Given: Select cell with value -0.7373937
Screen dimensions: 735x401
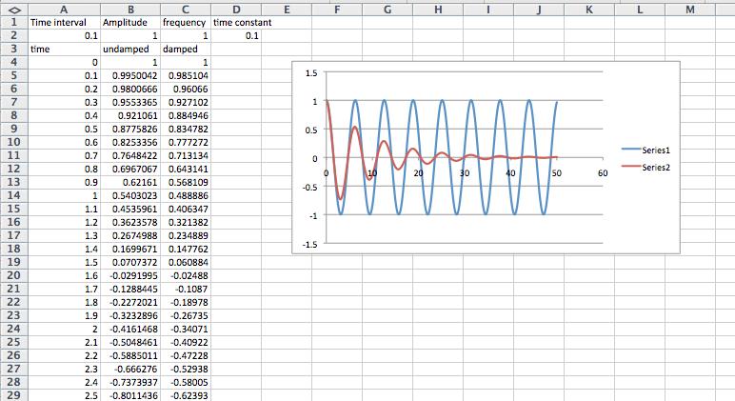Looking at the screenshot, I should 130,382.
